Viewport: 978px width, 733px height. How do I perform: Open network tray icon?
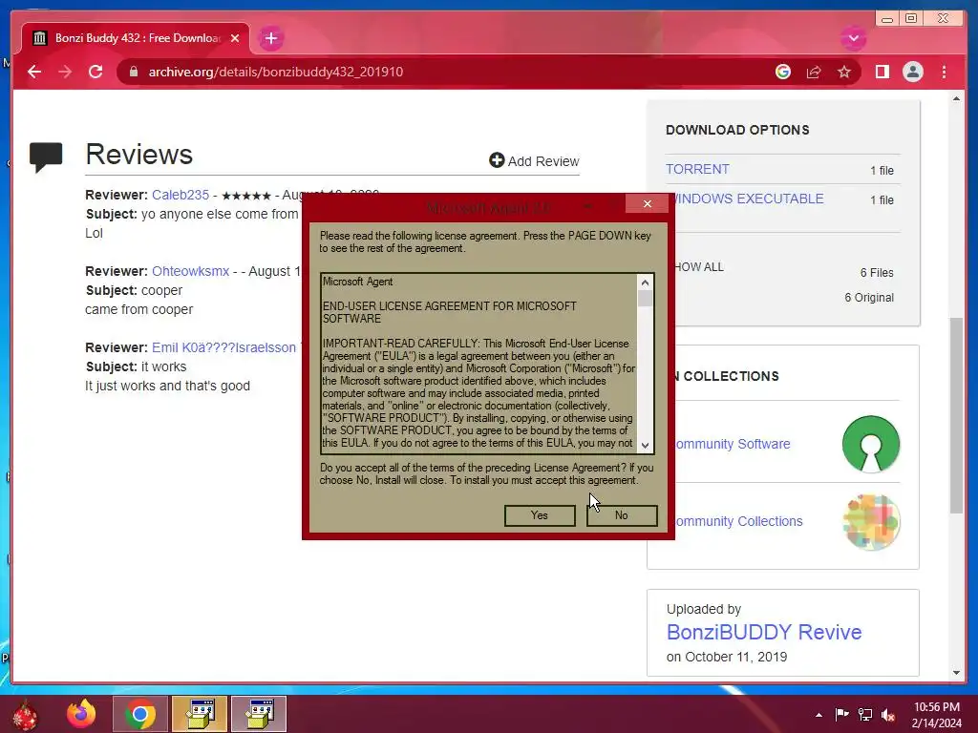(865, 715)
